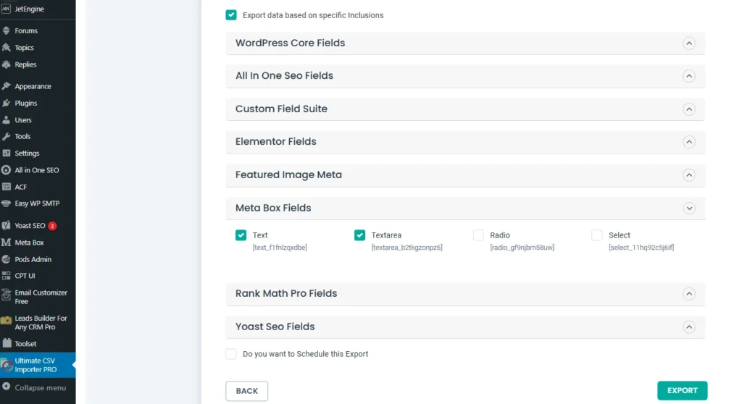Viewport: 742px width, 404px height.
Task: Click the Tools wrench icon
Action: (x=7, y=137)
